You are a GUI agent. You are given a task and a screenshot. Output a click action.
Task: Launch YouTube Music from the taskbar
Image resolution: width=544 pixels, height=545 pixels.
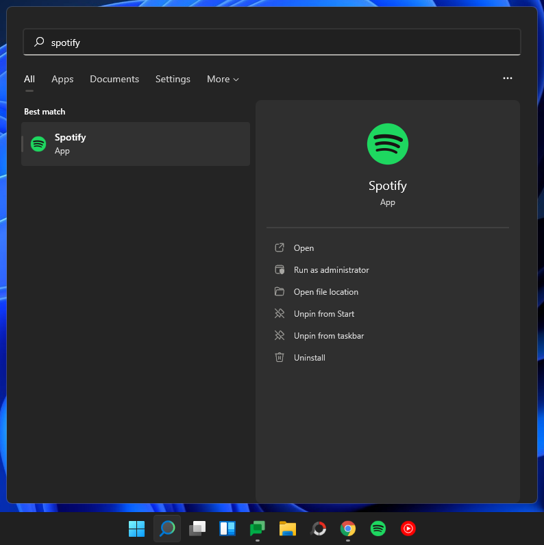tap(408, 529)
